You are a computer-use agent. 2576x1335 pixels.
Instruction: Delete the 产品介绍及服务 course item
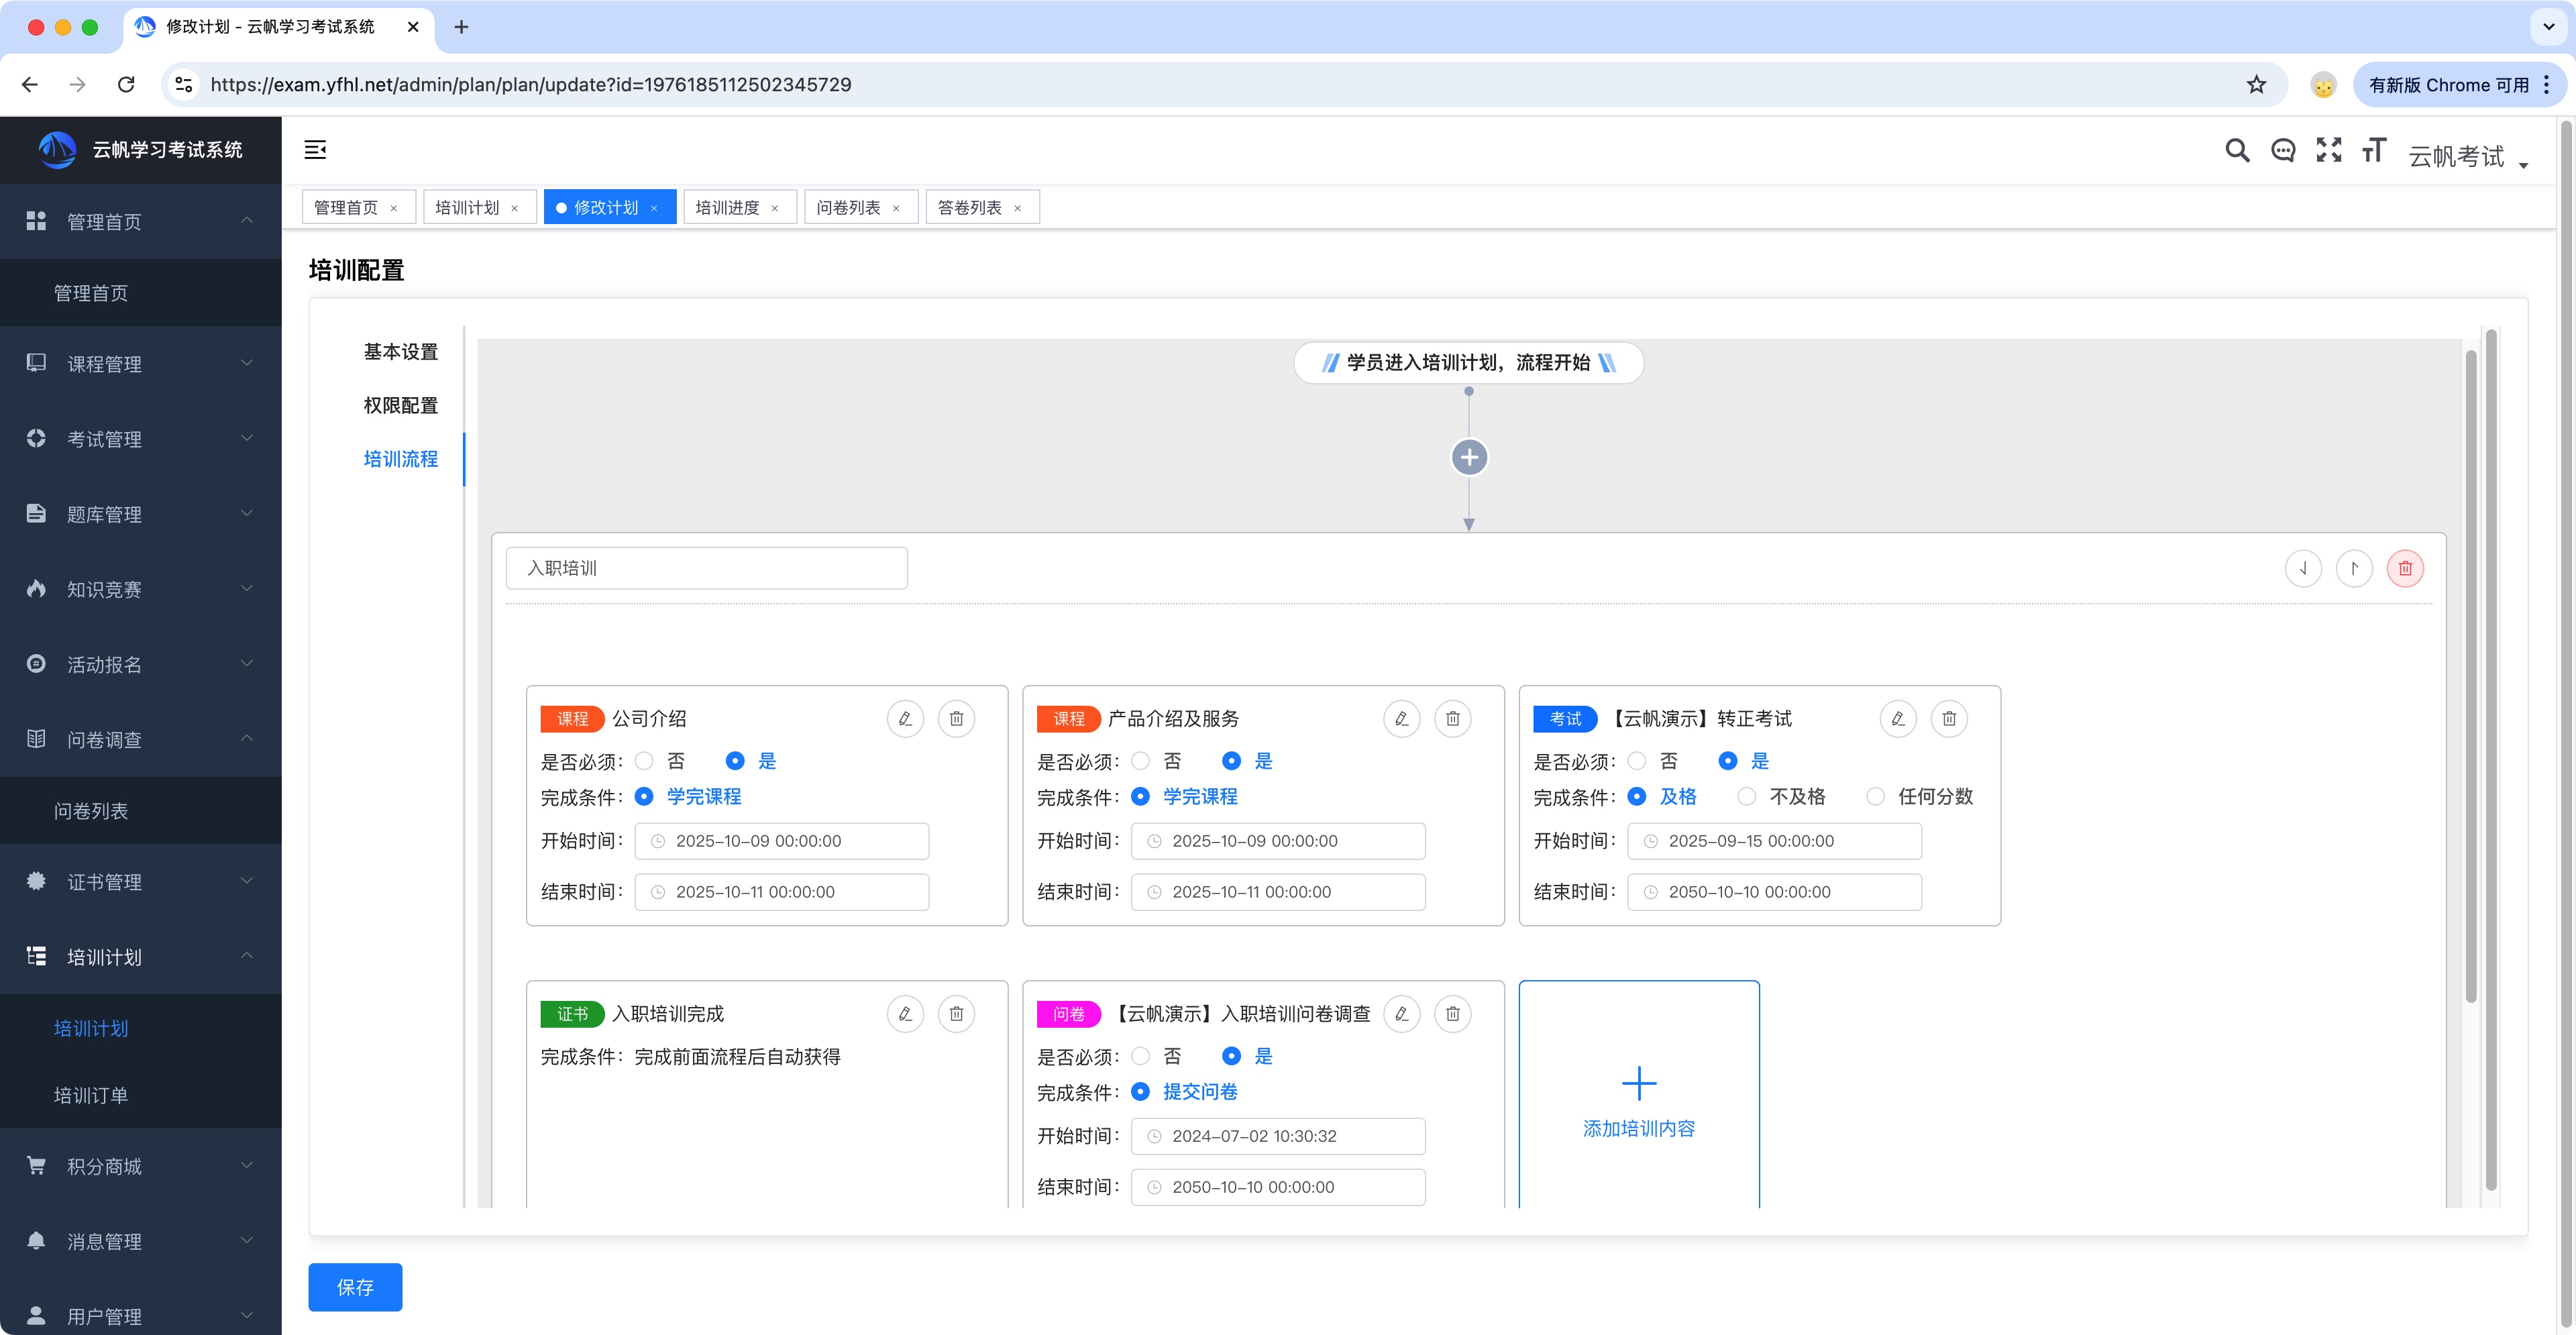pyautogui.click(x=1452, y=718)
